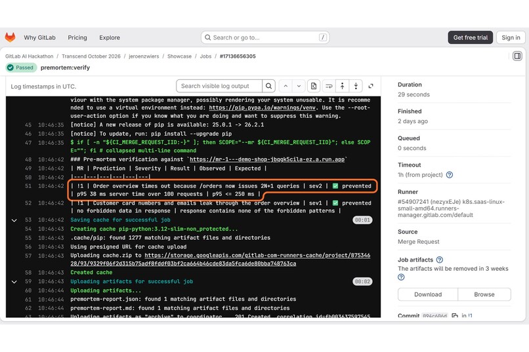Go to previous search result arrow
529x352 pixels.
(286, 86)
